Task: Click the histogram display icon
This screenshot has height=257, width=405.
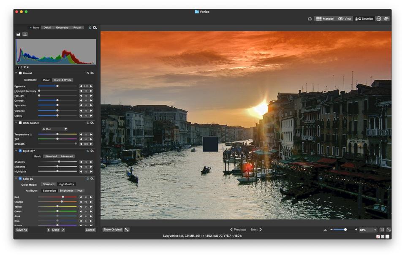Action: tap(18, 34)
